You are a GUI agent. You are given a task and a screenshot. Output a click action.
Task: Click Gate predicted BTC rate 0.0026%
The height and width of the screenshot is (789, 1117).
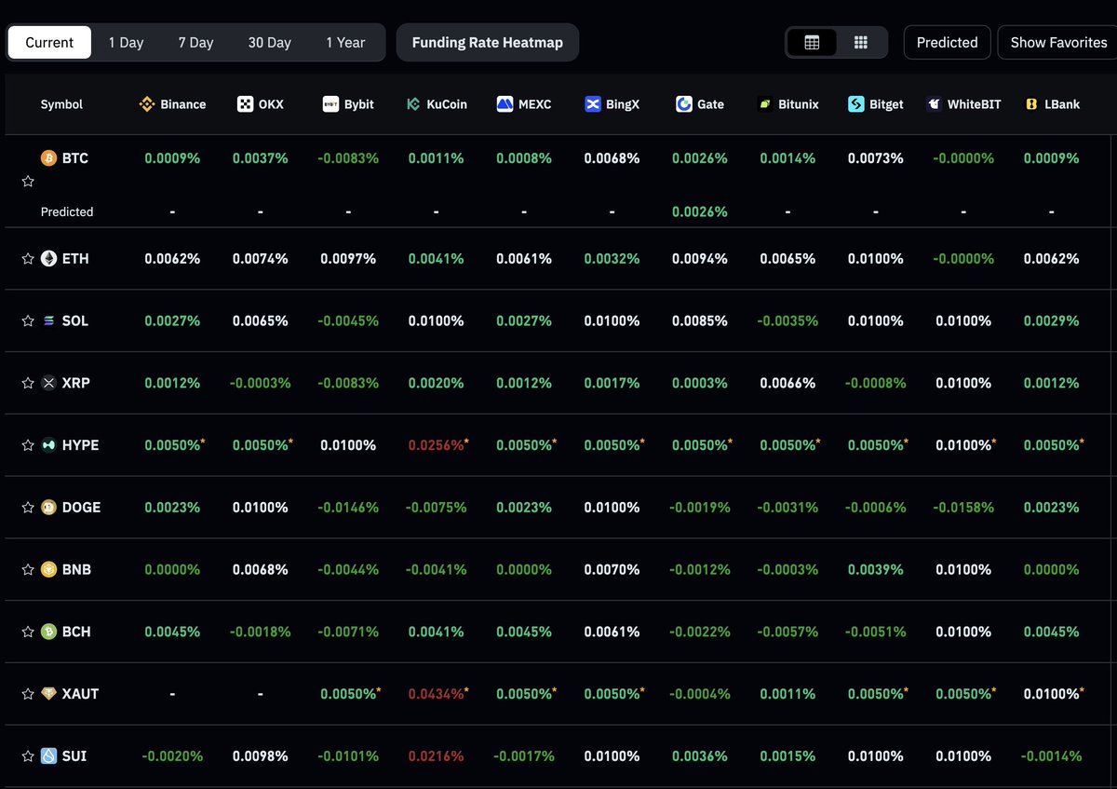[699, 211]
